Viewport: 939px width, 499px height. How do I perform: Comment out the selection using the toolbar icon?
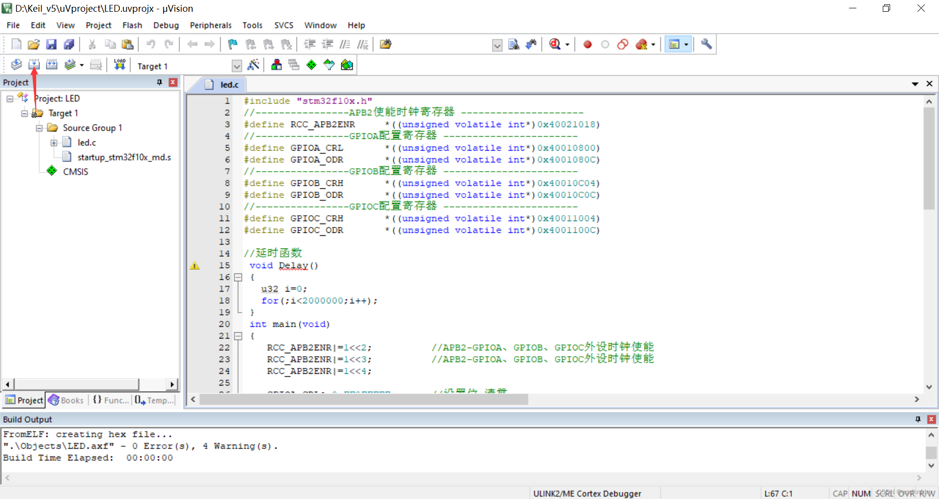tap(345, 45)
